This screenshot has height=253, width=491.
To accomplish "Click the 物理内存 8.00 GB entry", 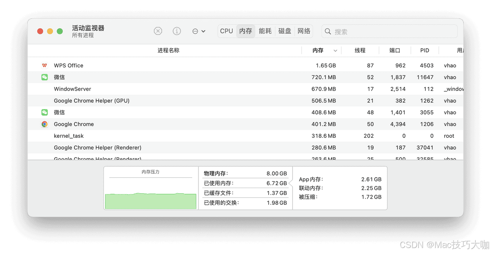I will (x=245, y=173).
